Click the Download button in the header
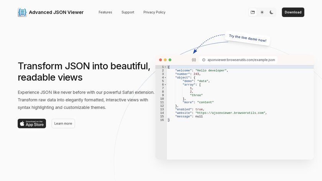This screenshot has width=322, height=181. [x=293, y=12]
